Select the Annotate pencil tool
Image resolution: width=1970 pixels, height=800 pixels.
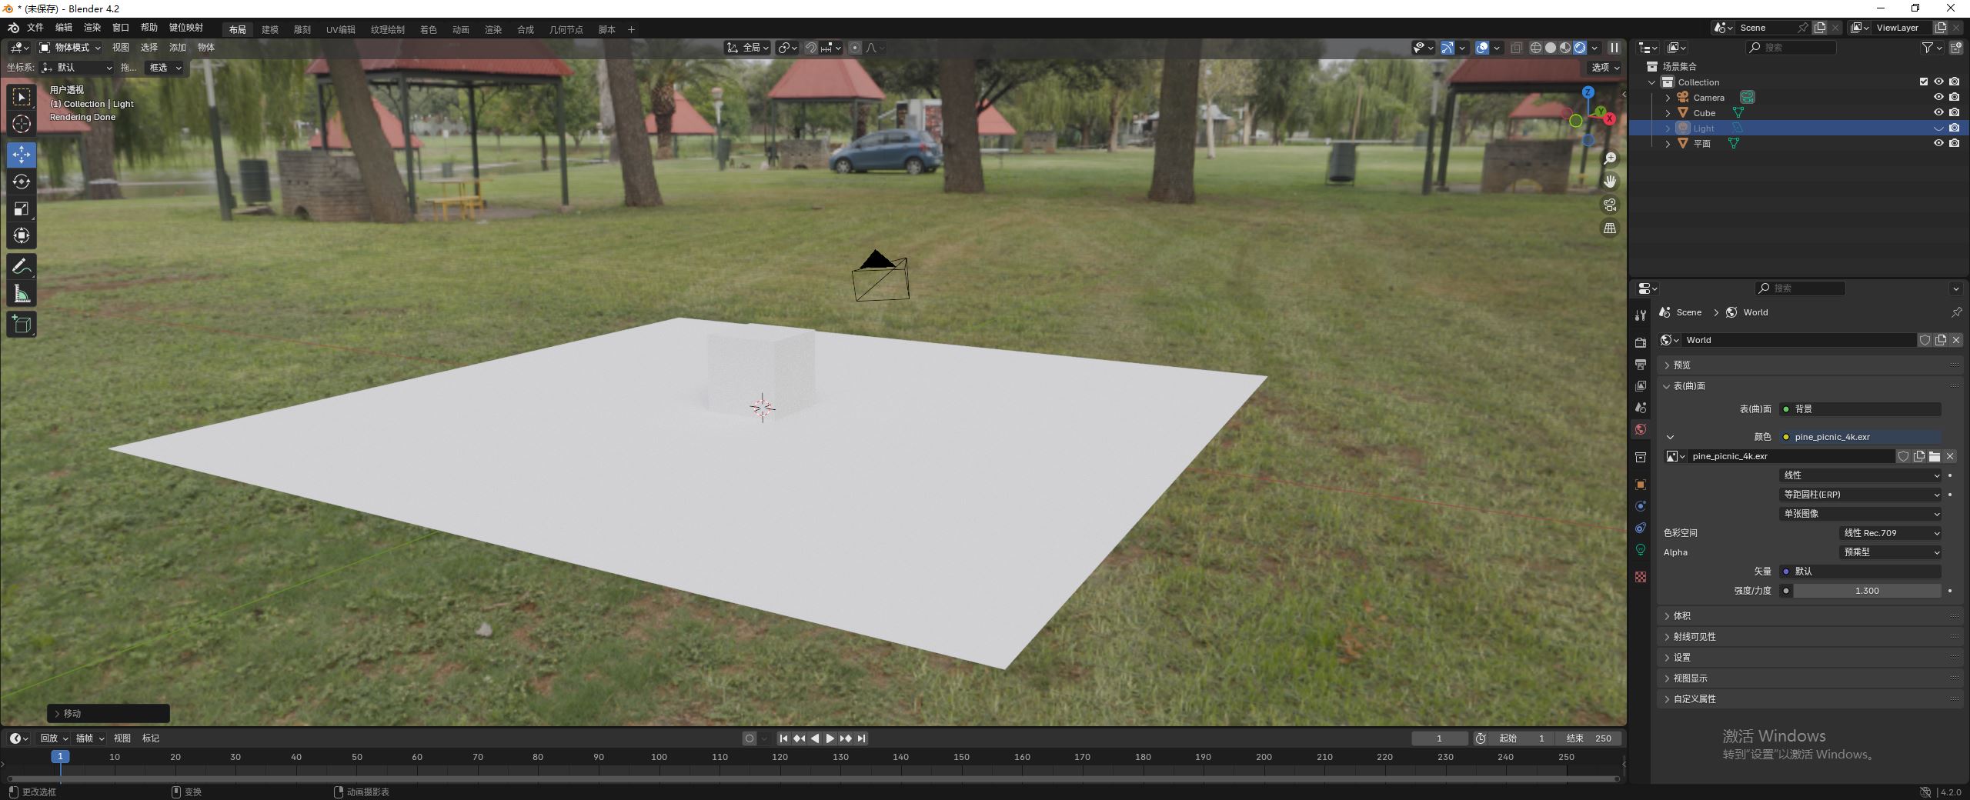pos(22,266)
